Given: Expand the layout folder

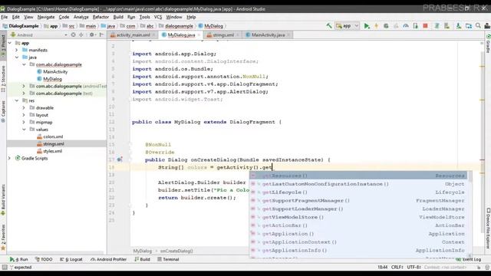Looking at the screenshot, I should 24,115.
